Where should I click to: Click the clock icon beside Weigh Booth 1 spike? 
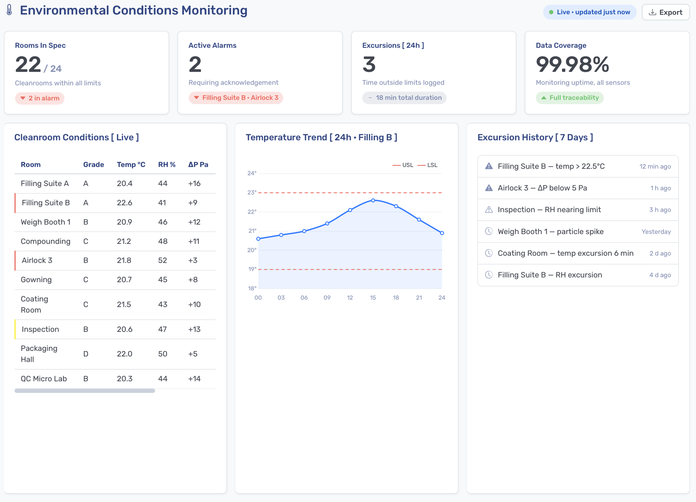pyautogui.click(x=489, y=231)
